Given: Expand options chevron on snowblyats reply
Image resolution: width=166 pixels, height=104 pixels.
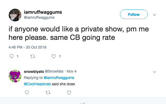Looking at the screenshot, I should point(155,72).
